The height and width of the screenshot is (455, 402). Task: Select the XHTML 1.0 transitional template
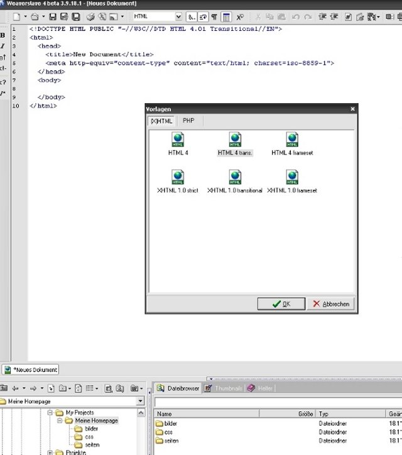tap(235, 182)
